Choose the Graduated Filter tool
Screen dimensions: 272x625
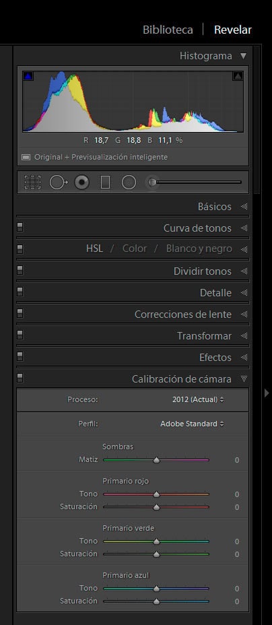click(x=105, y=183)
